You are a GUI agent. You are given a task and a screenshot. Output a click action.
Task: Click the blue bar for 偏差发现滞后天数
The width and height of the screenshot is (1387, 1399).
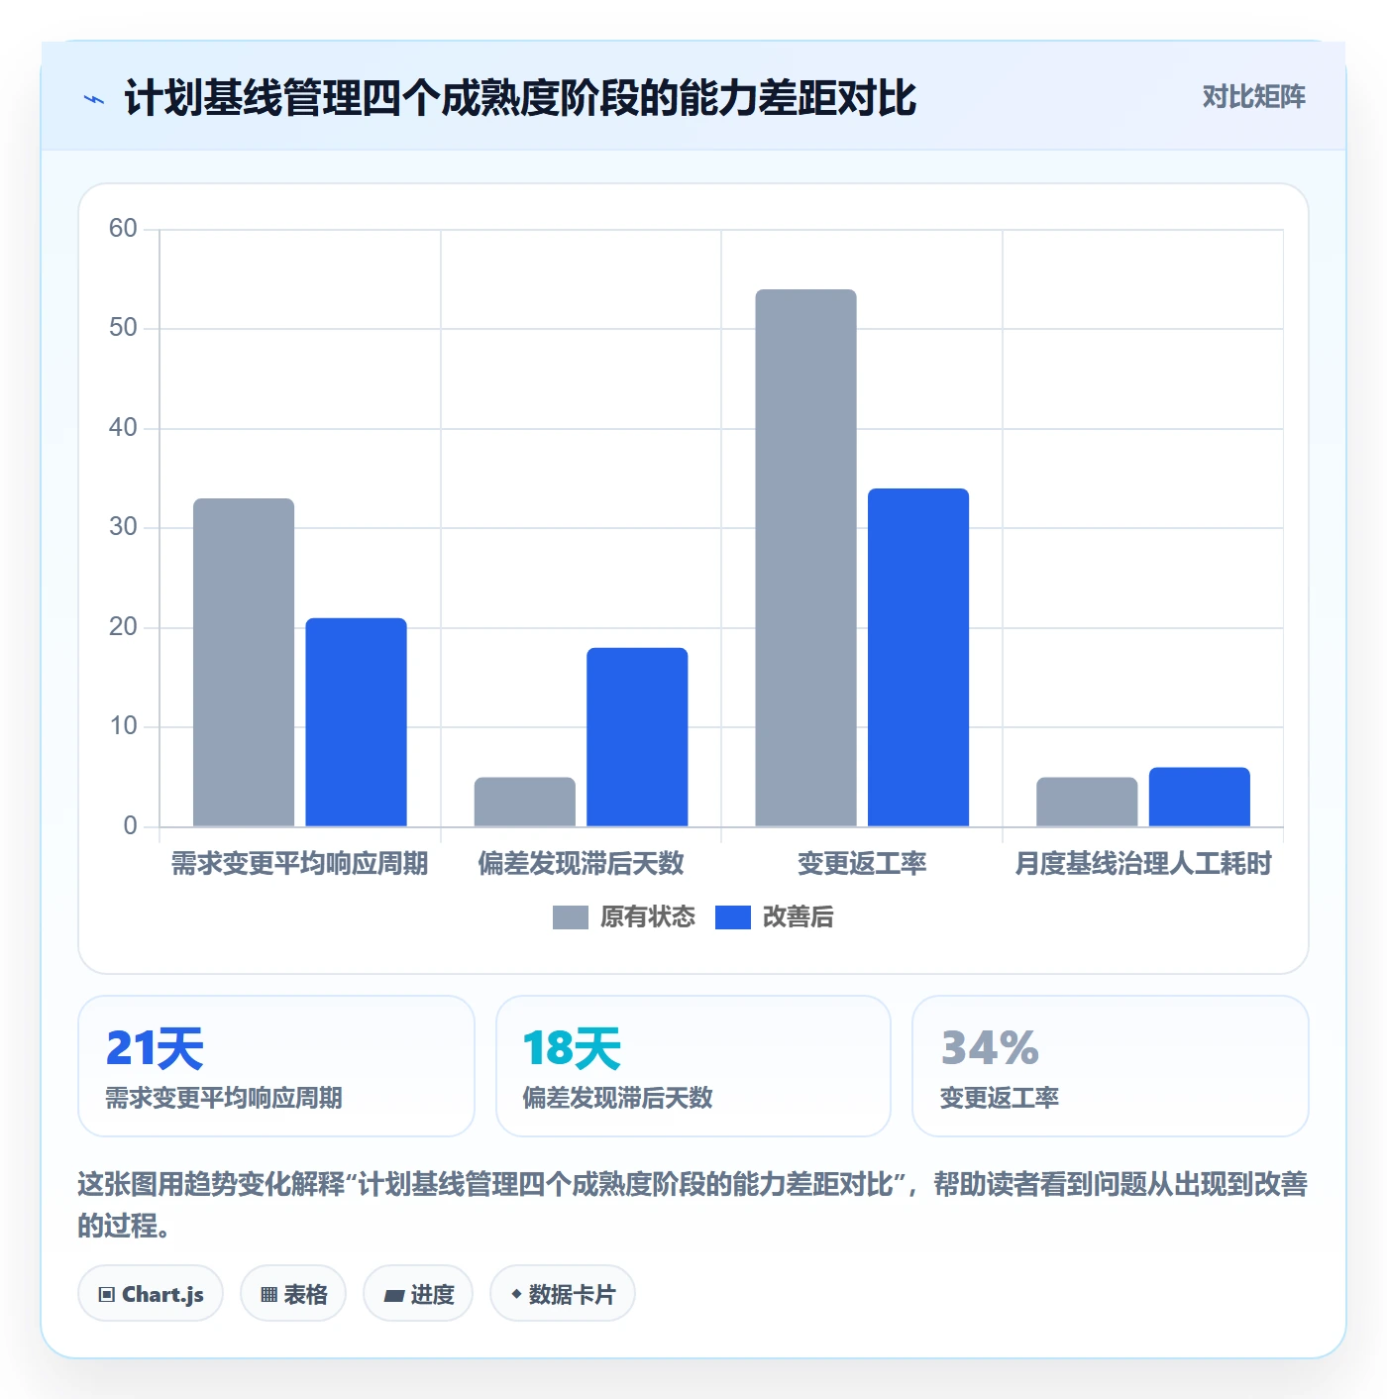pos(637,737)
